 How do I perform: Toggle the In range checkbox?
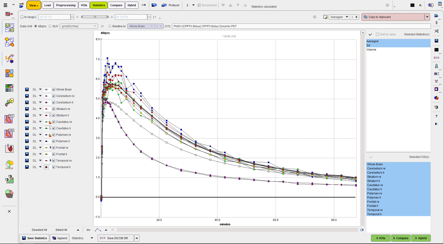(x=22, y=17)
